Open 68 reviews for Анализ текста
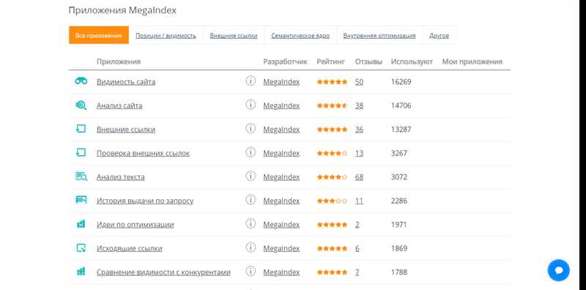Screen dimensions: 586x290 359,176
